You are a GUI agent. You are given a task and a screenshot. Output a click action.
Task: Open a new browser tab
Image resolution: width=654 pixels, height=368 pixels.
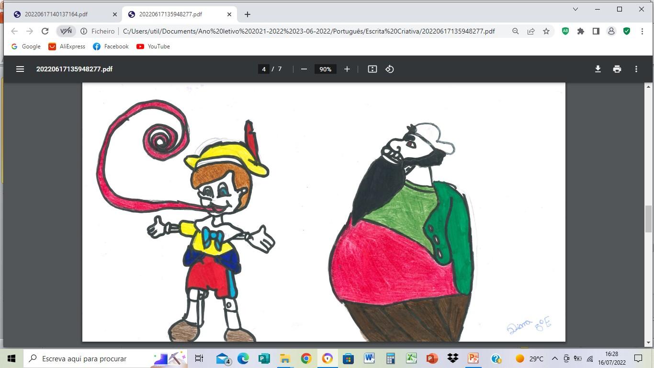click(247, 14)
